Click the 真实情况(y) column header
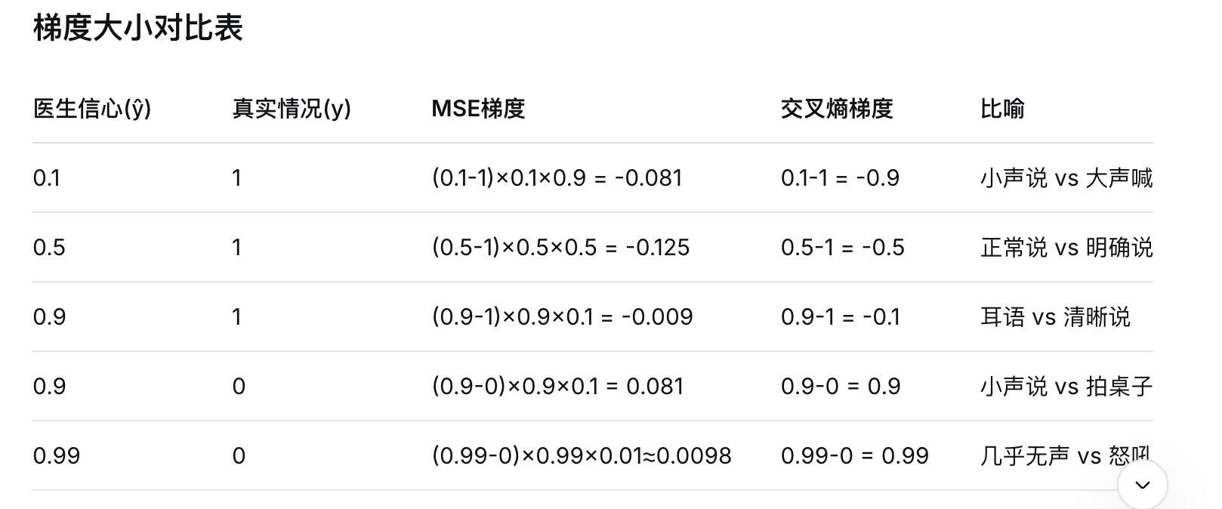 pos(292,109)
